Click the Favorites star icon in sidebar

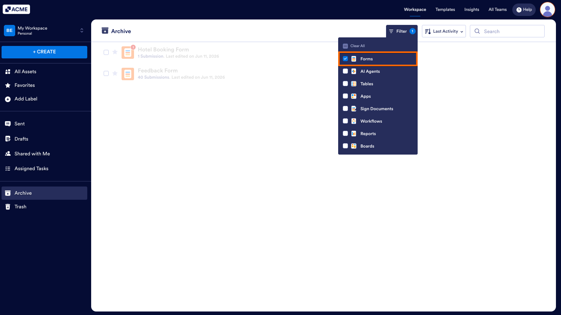[x=8, y=85]
